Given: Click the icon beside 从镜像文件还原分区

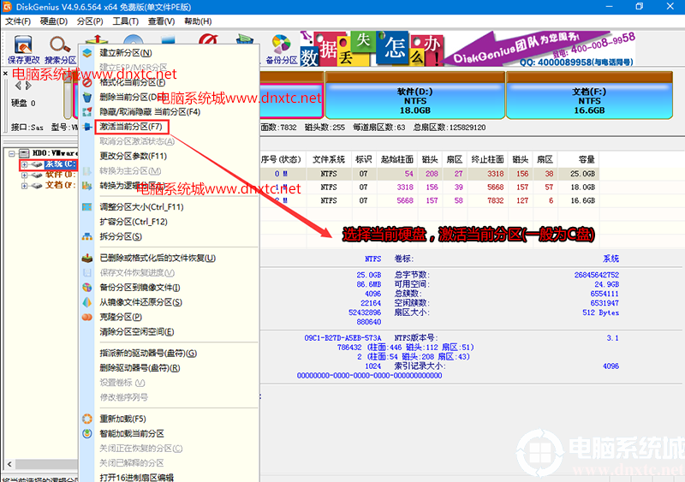Looking at the screenshot, I should (x=87, y=302).
